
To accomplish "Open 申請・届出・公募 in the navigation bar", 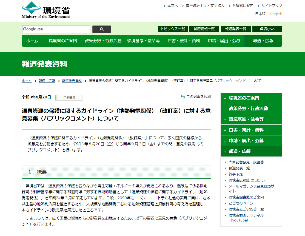I will click(x=224, y=41).
